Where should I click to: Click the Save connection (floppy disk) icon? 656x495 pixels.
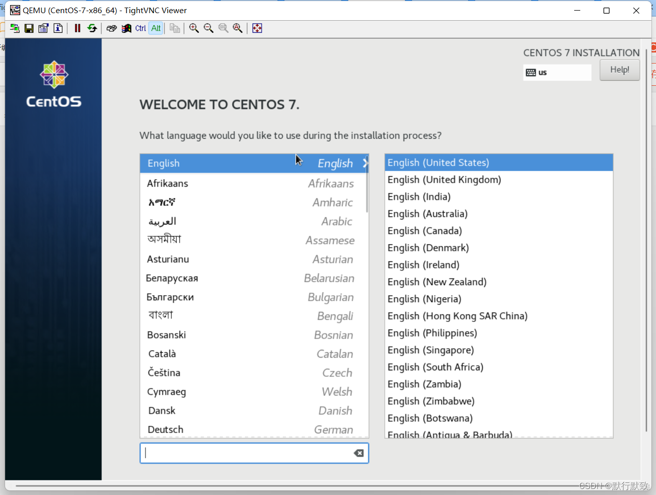29,28
